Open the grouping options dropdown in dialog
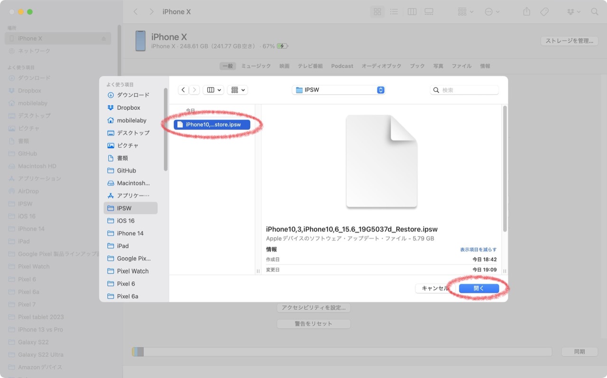The width and height of the screenshot is (607, 378). (238, 90)
